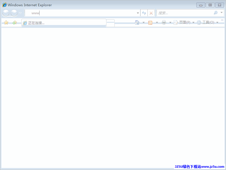Viewport: 226px width, 170px height.
Task: Open the 工具(O) menu
Action: 208,22
